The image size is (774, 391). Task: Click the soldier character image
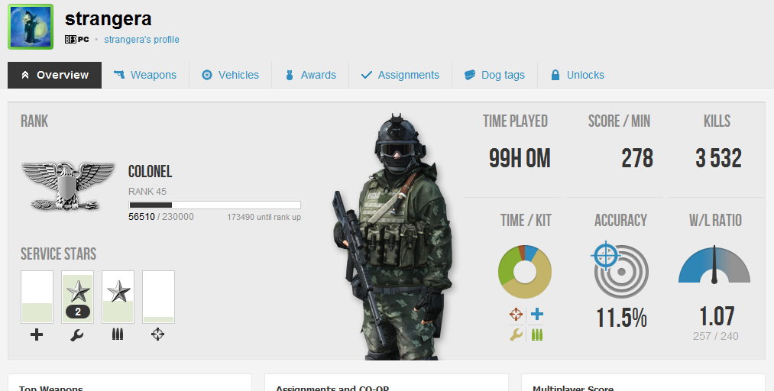click(x=390, y=237)
